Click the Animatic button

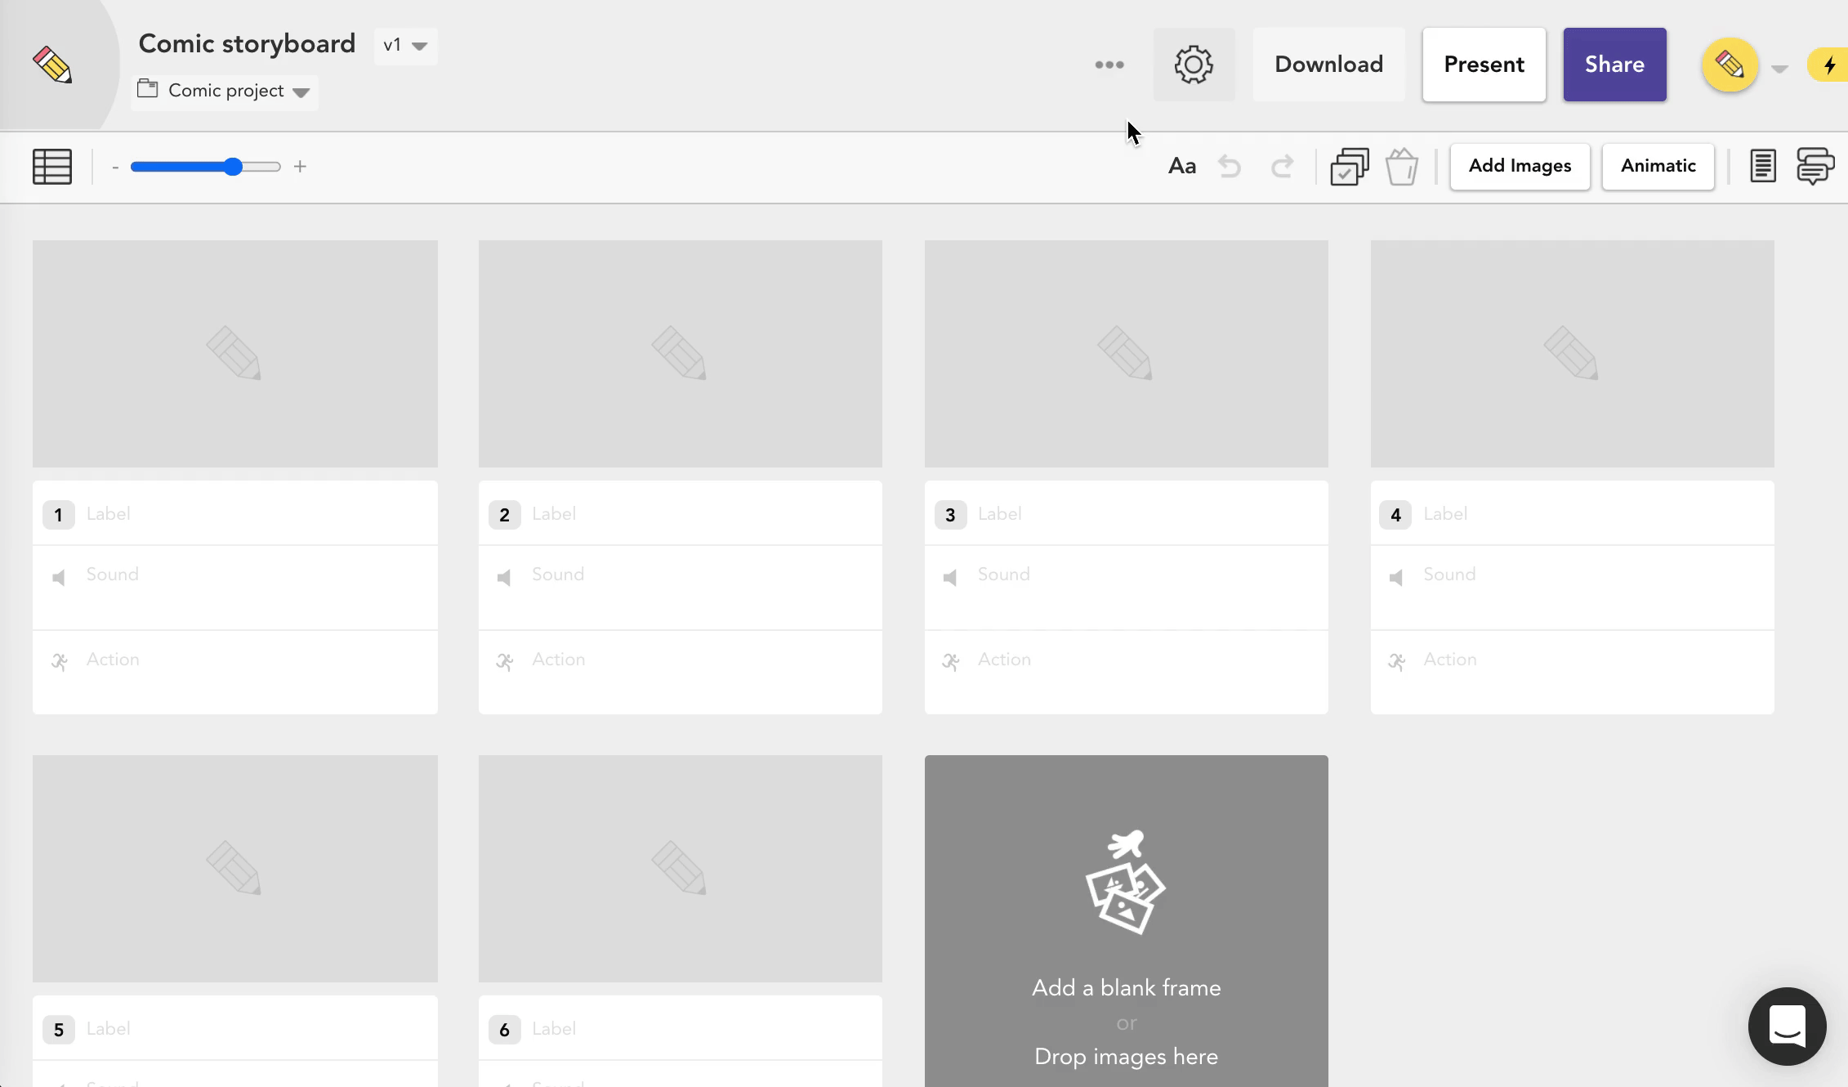1658,167
